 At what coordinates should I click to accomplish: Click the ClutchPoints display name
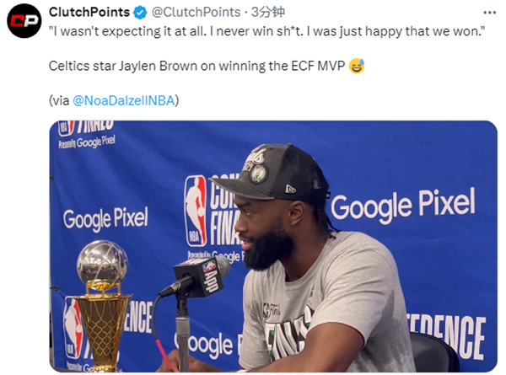coord(90,13)
